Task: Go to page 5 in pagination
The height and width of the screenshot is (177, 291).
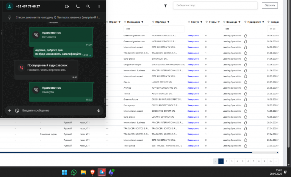Action: [x=242, y=161]
